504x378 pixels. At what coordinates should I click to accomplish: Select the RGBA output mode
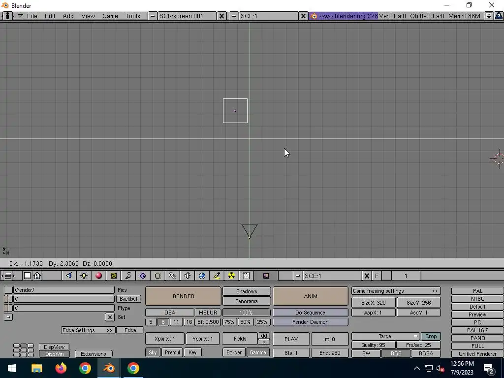tap(426, 353)
